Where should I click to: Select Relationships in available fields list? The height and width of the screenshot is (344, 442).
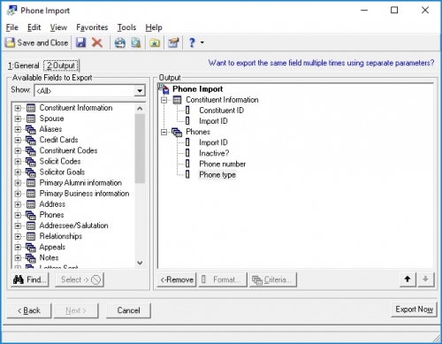tap(61, 236)
